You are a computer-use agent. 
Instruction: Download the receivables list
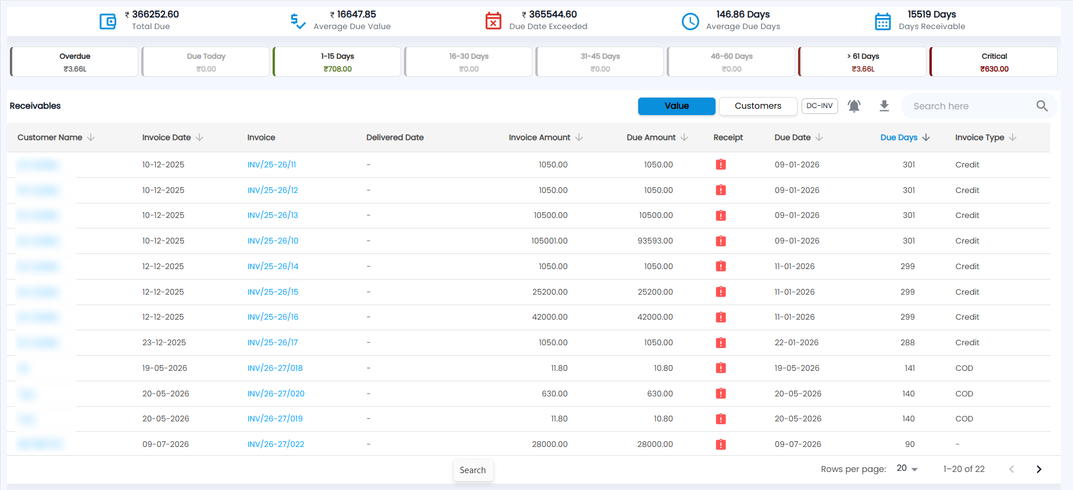pyautogui.click(x=884, y=106)
